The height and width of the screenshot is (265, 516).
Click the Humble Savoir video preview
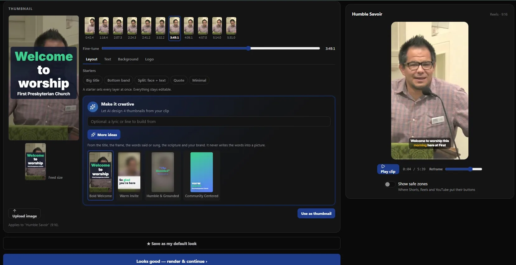tap(429, 91)
